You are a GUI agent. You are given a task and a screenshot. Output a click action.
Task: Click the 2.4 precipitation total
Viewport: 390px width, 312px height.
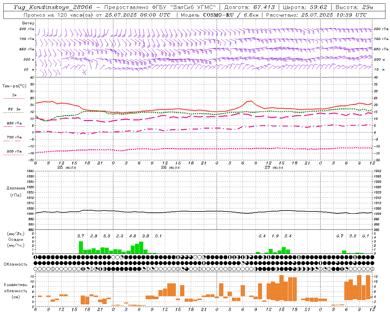tap(288, 236)
